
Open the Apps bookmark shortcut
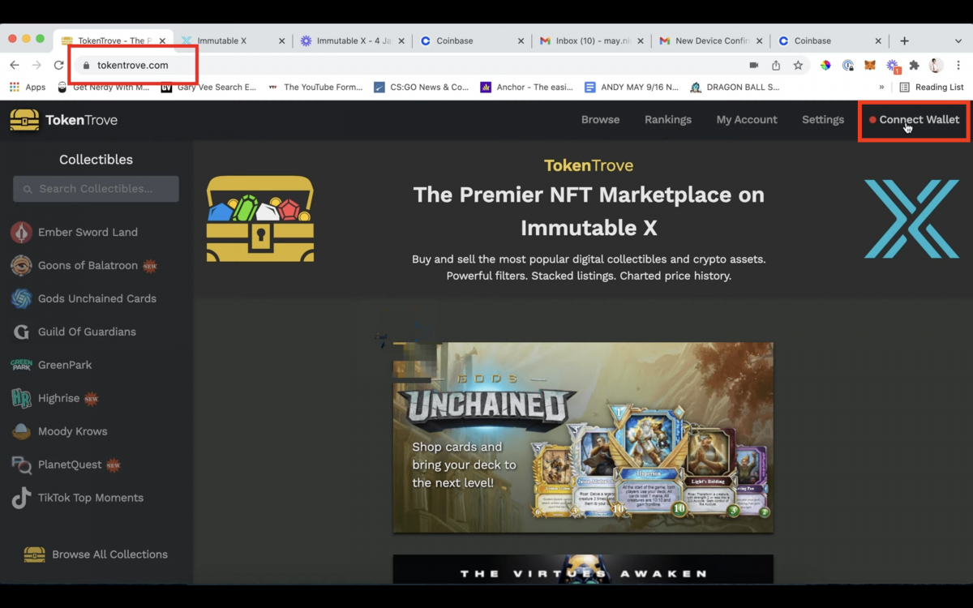(x=28, y=87)
